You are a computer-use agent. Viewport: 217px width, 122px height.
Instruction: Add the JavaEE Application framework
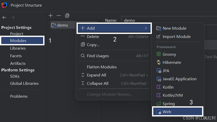[x=178, y=79]
